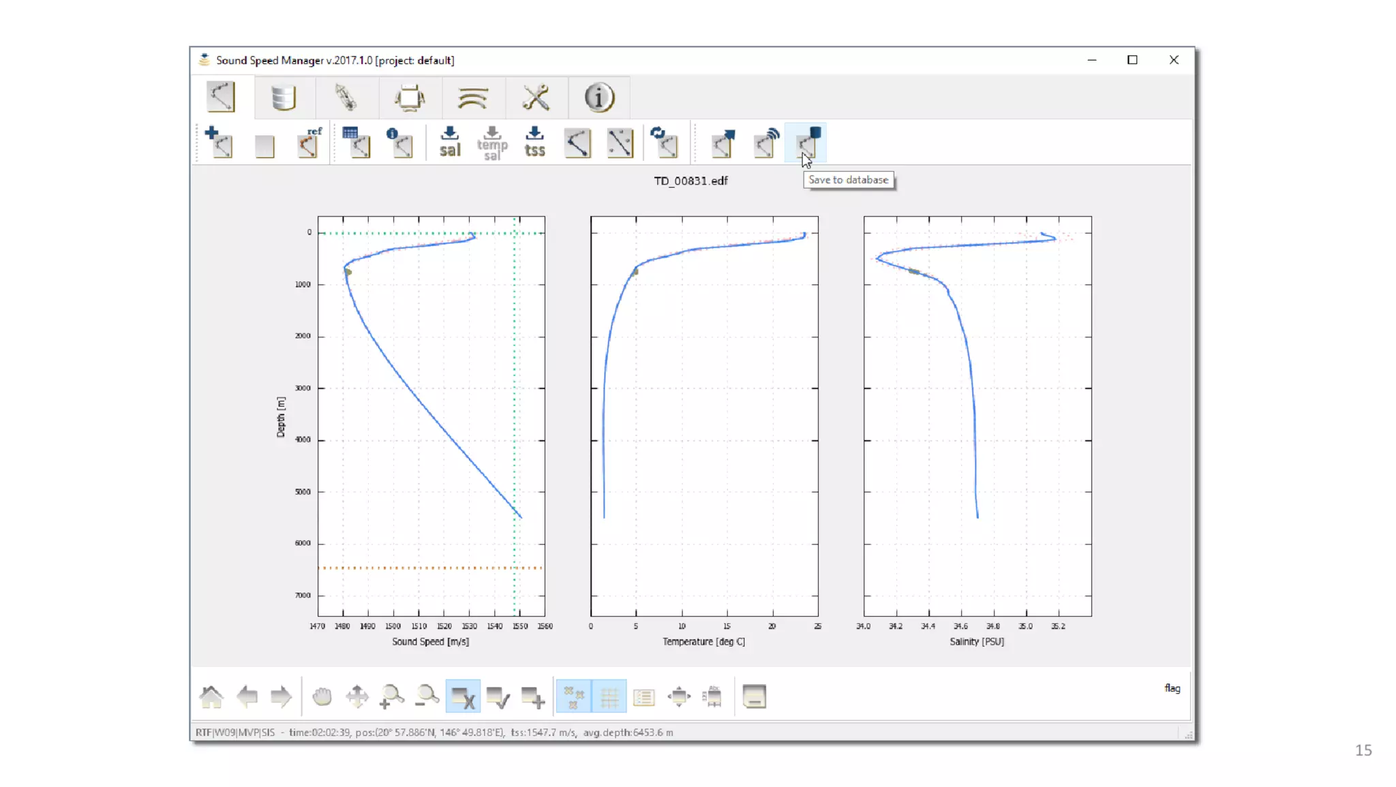The width and height of the screenshot is (1396, 787).
Task: Select the pan hand tool
Action: (322, 696)
